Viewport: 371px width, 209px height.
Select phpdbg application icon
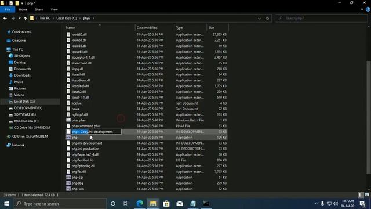coord(68,183)
